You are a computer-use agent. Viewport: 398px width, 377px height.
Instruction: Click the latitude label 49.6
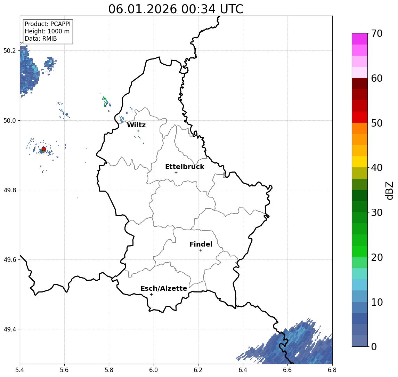[x=10, y=260]
